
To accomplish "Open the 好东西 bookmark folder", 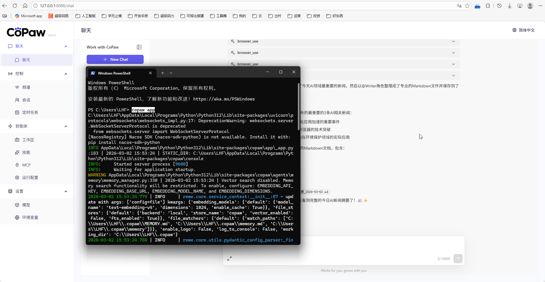I will [x=335, y=16].
